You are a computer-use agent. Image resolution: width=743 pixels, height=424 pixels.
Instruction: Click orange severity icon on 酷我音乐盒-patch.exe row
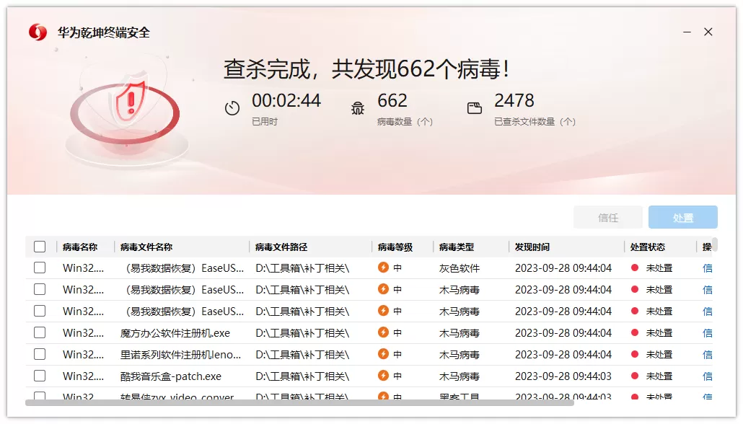[382, 376]
